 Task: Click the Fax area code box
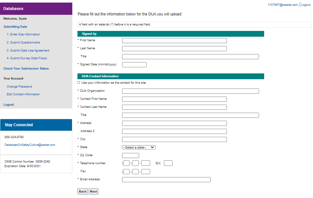click(x=126, y=172)
